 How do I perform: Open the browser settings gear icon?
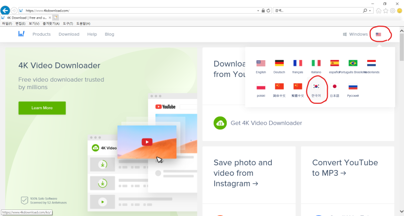point(392,11)
